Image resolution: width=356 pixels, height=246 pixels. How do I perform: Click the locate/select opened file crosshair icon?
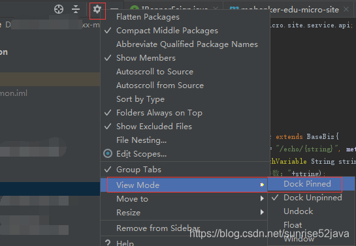coord(59,9)
